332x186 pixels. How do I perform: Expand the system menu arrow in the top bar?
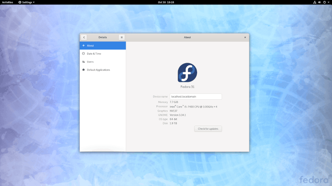tap(329, 2)
